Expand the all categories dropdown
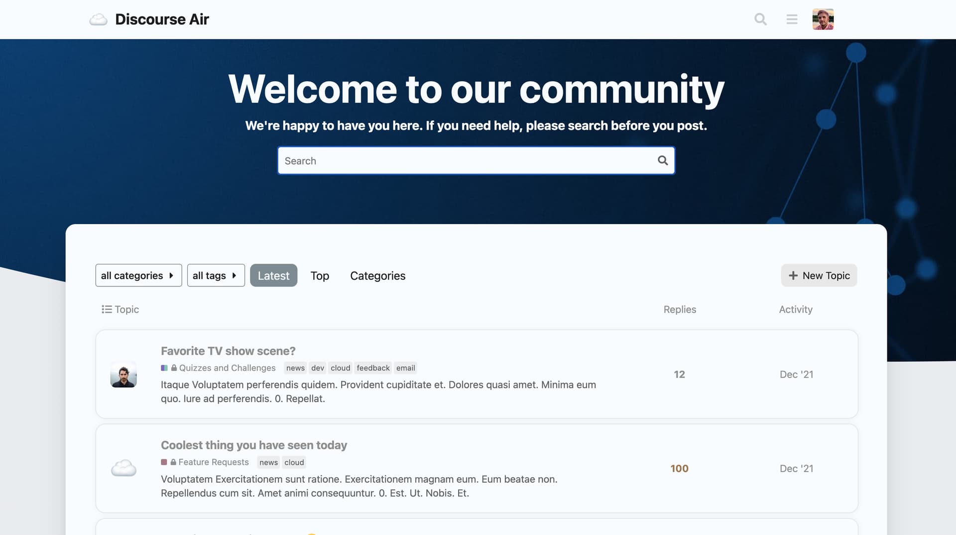The image size is (956, 535). 138,275
